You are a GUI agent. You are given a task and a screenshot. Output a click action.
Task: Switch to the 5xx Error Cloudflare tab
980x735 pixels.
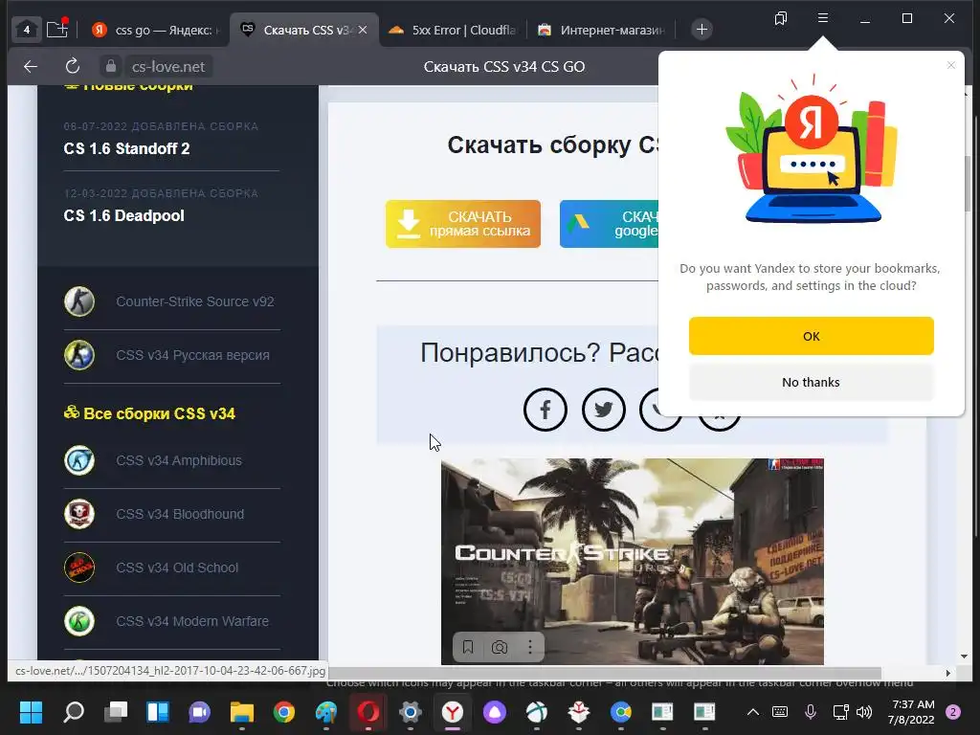tap(453, 30)
